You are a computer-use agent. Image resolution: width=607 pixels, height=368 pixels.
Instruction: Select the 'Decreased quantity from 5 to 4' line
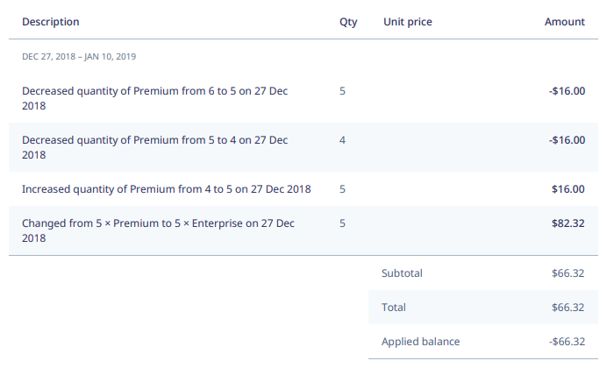pyautogui.click(x=303, y=147)
